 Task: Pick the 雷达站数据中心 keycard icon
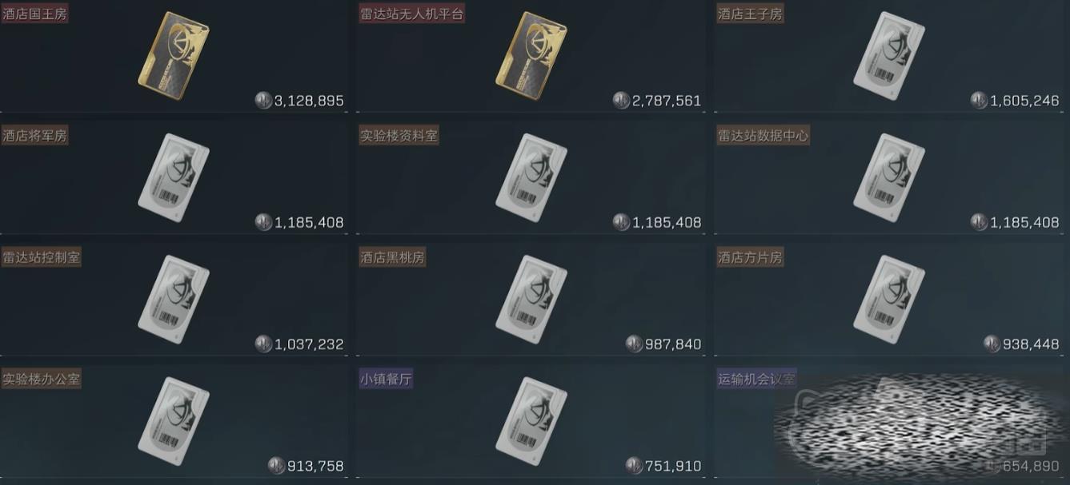click(889, 177)
